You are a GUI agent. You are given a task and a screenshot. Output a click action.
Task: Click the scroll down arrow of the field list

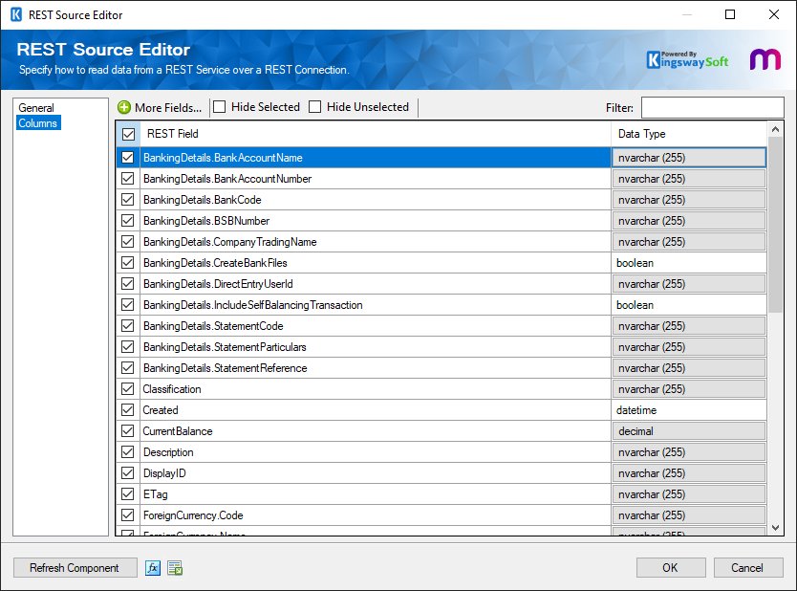tap(775, 528)
